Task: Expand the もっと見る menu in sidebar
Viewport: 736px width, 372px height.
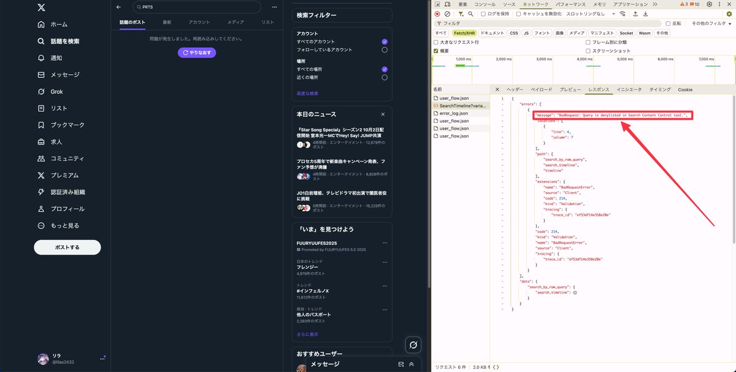Action: (x=59, y=225)
